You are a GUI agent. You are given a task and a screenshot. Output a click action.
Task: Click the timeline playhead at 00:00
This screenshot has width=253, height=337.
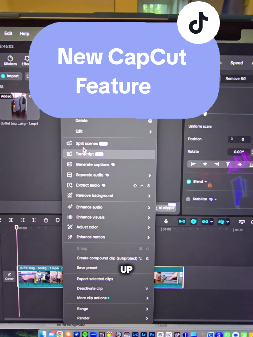pos(17,227)
